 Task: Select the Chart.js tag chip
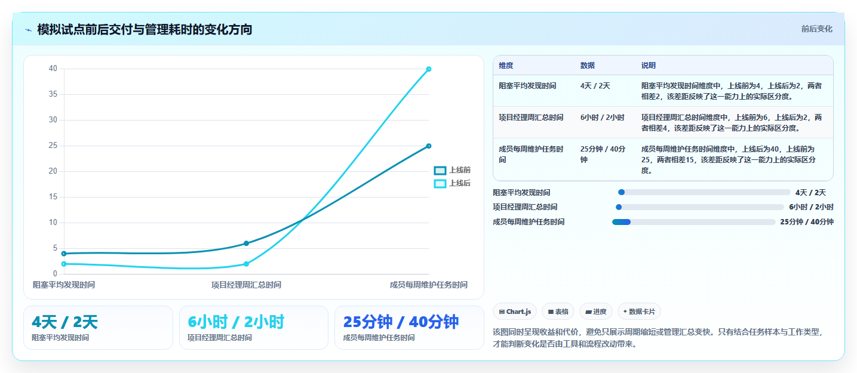coord(515,312)
